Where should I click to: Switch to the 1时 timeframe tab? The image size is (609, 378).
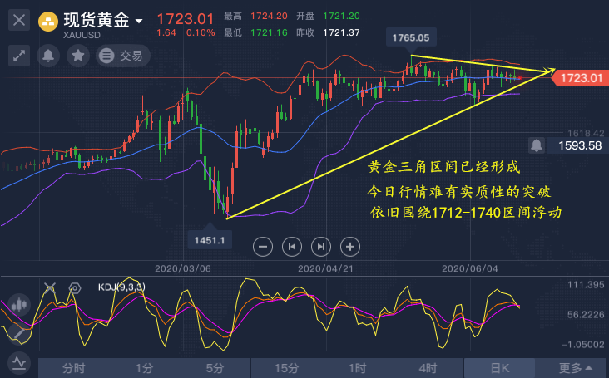[357, 368]
